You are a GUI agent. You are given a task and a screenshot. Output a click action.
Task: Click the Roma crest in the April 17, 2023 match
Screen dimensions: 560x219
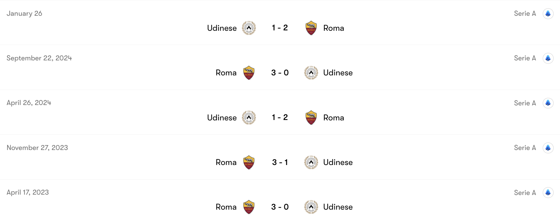coord(248,207)
